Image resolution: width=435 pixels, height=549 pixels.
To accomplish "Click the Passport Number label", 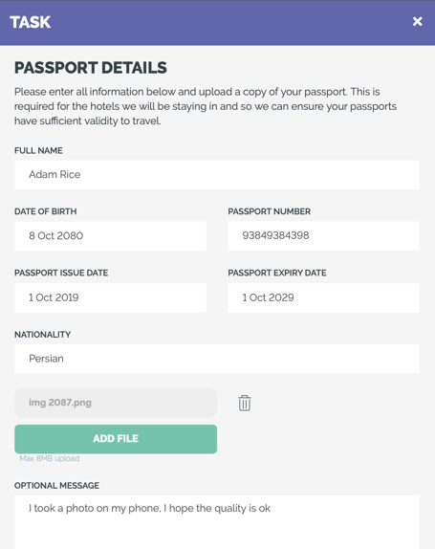I will tap(269, 211).
